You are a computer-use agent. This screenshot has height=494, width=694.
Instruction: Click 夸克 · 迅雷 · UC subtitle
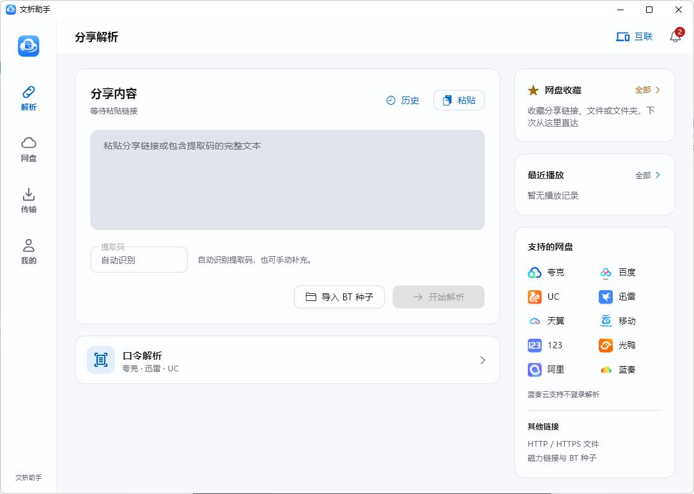(x=150, y=369)
